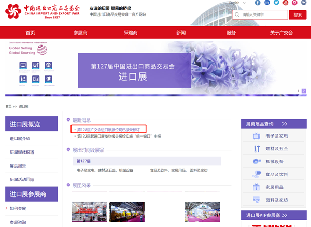The image size is (311, 227).
Task: Click the electronics monitor icon in banner
Action: point(23,65)
